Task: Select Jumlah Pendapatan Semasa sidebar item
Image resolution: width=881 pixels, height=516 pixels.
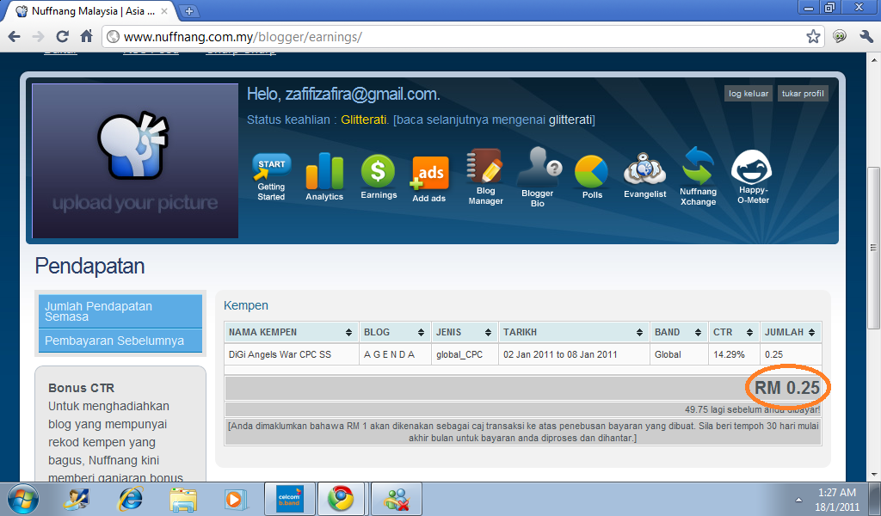Action: point(120,311)
